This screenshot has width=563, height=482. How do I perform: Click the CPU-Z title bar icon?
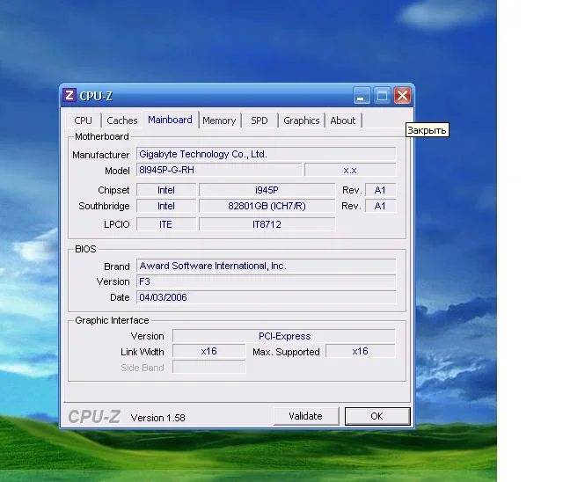[x=69, y=96]
